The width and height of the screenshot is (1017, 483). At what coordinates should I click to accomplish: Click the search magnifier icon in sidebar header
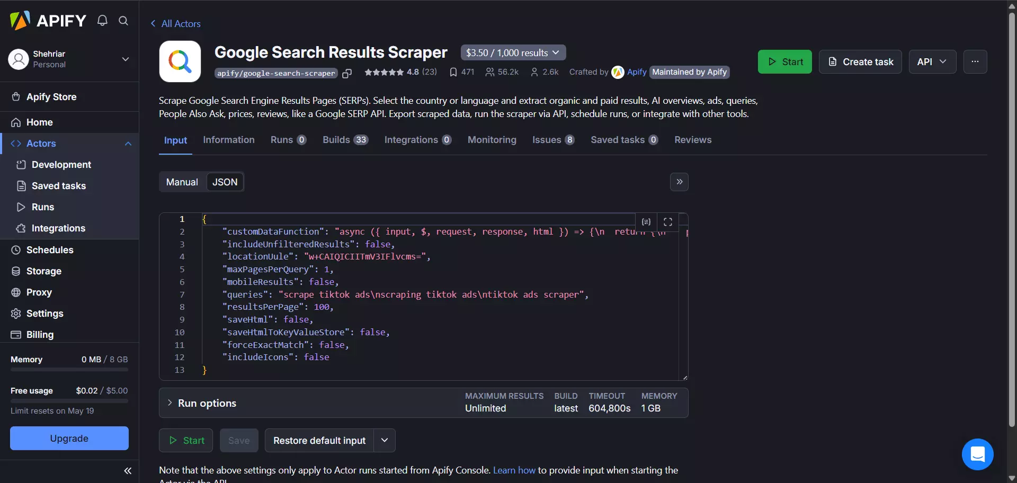123,21
